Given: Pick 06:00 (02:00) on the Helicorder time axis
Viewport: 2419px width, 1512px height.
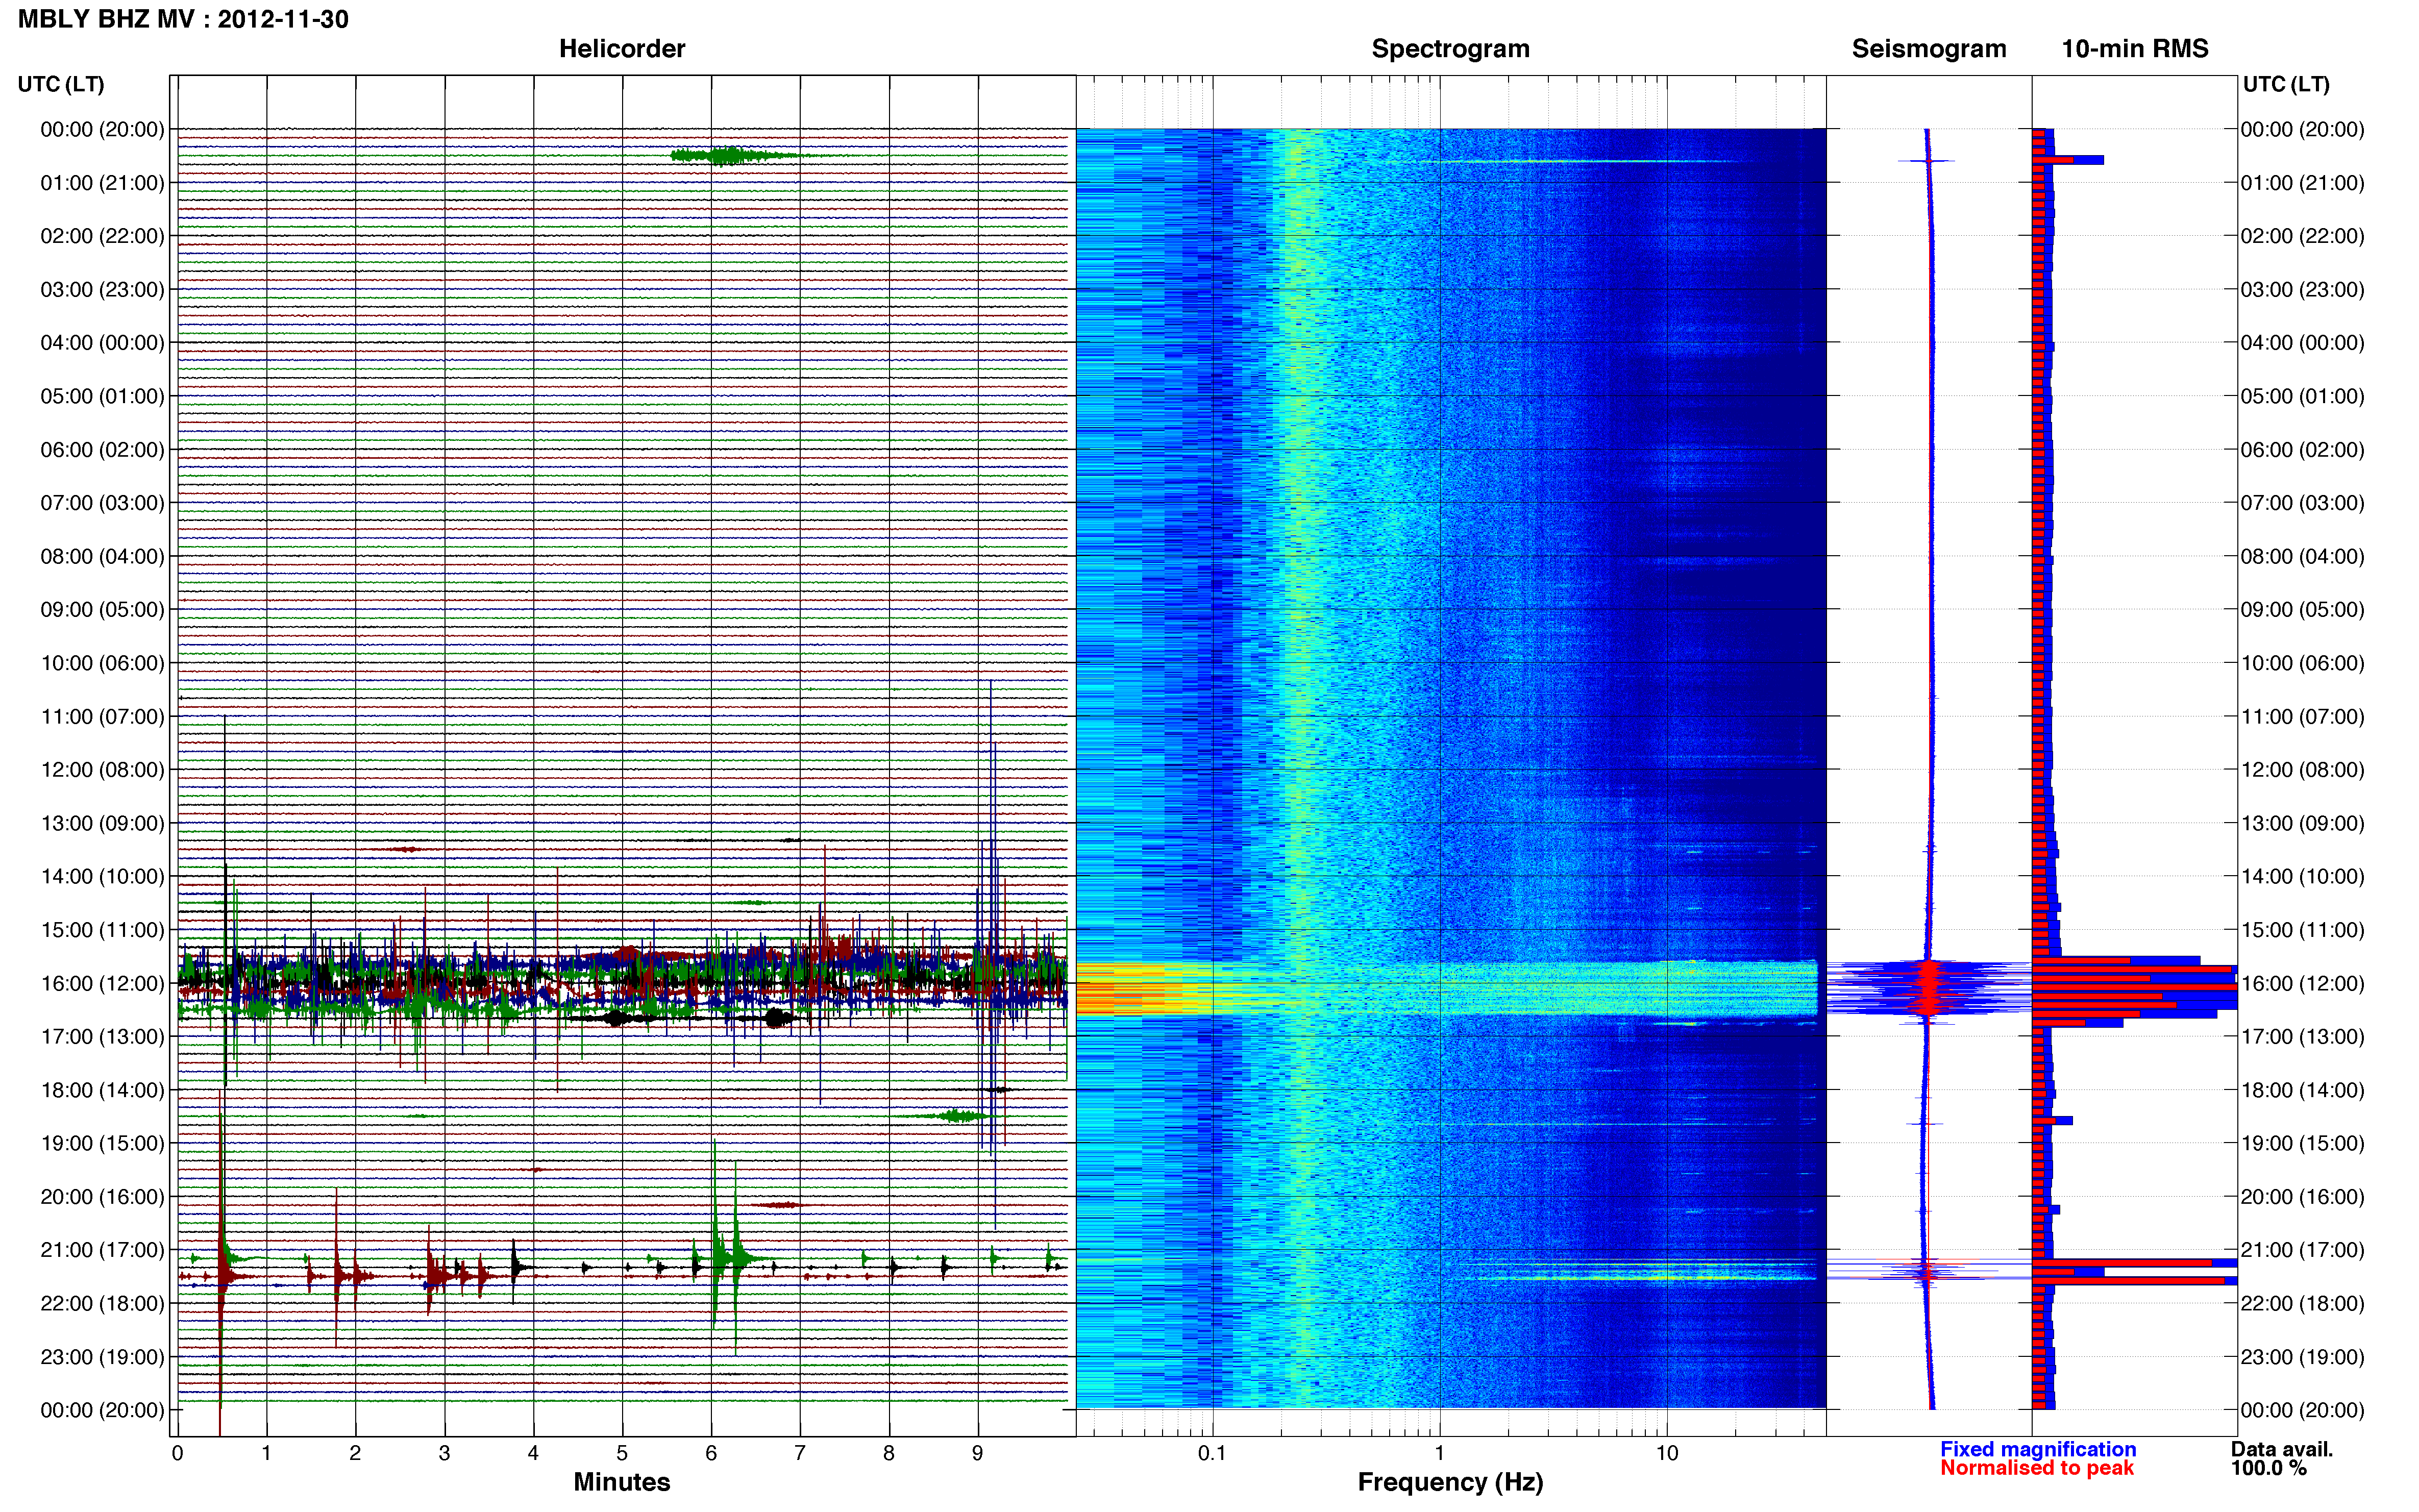Looking at the screenshot, I should 102,450.
